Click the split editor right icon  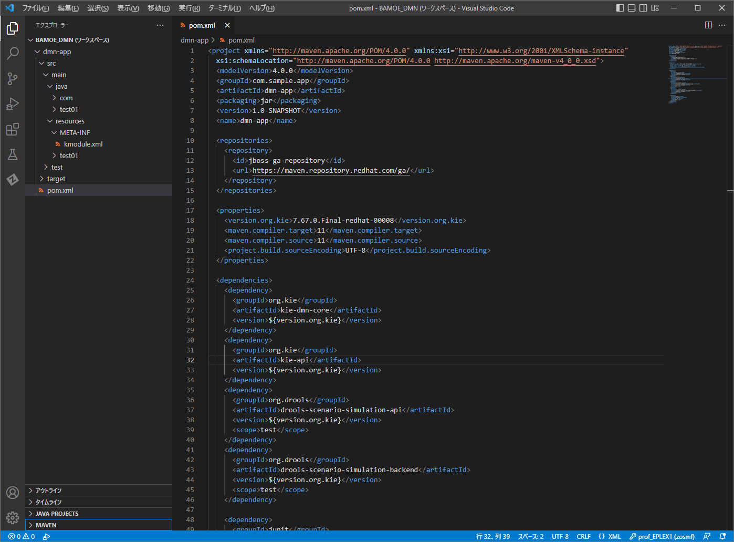(708, 25)
